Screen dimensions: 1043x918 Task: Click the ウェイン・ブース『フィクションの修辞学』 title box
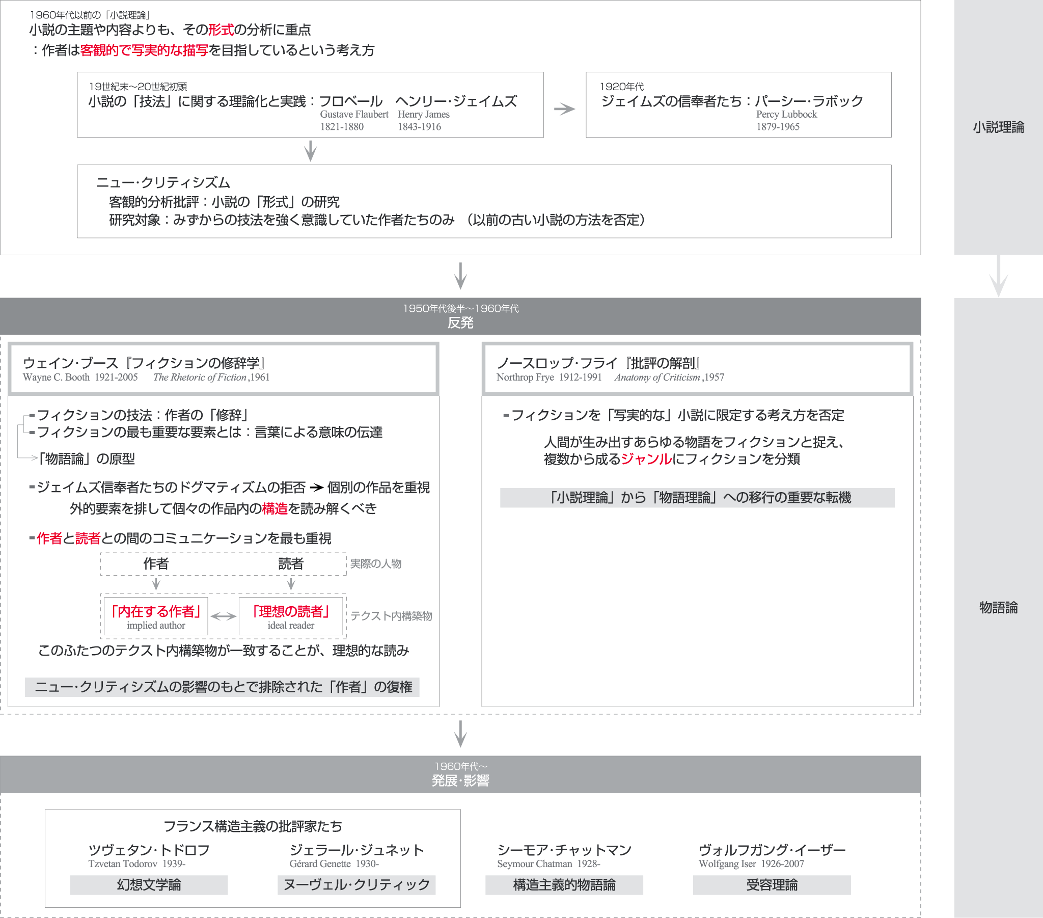point(224,369)
